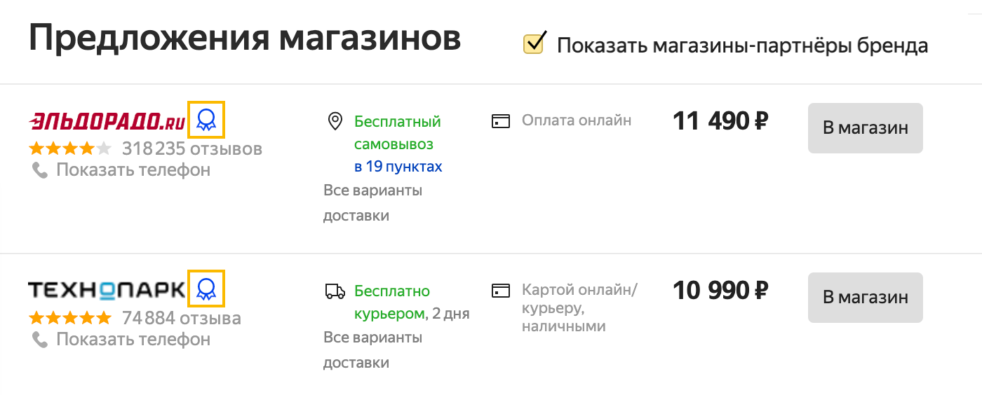
Task: Show the phone number for Эльдорадо
Action: (x=133, y=169)
